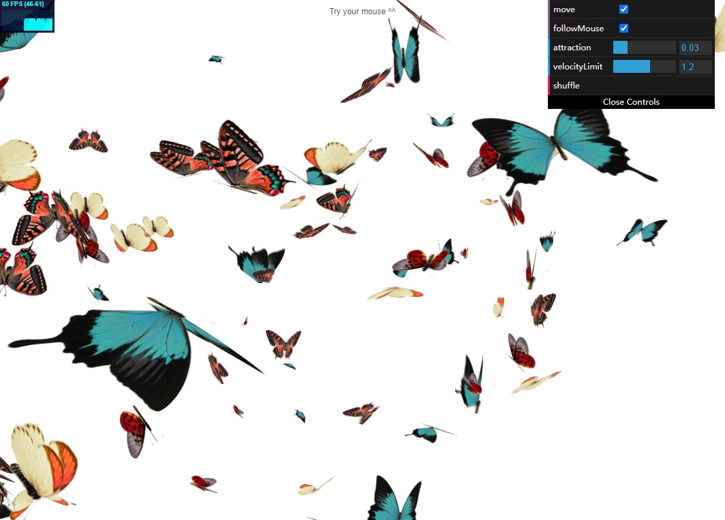Click the followMouse label text

[579, 29]
